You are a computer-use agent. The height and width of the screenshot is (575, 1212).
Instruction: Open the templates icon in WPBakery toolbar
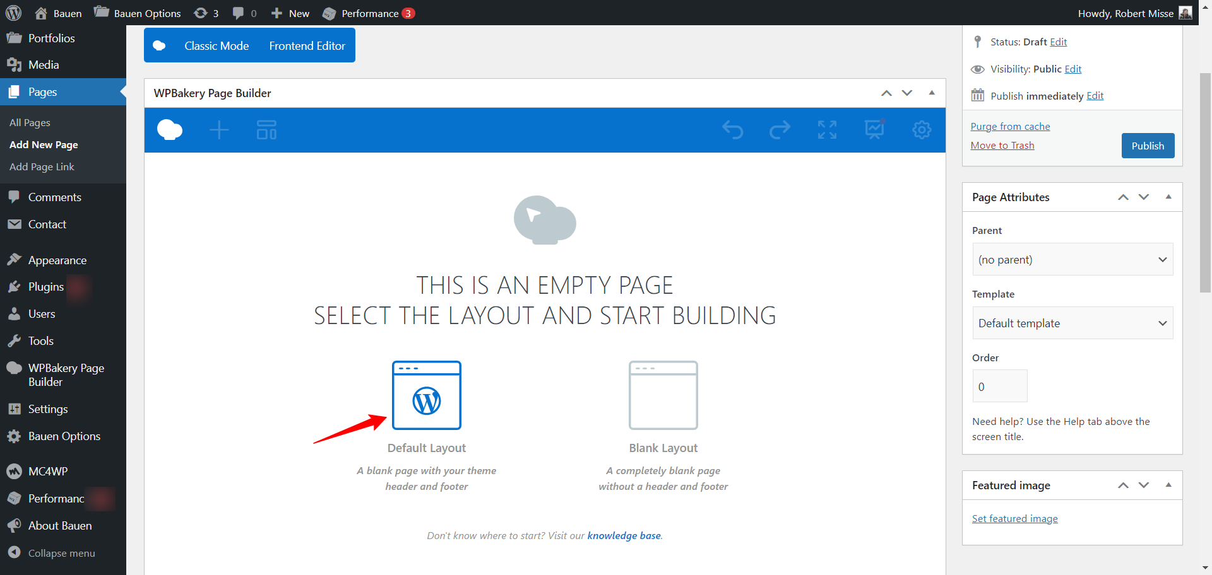click(266, 130)
